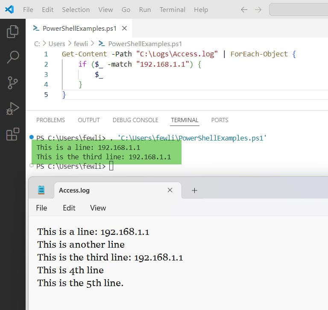Click the terminal prompt cursor
Screen dimensions: 328x310
[x=111, y=166]
